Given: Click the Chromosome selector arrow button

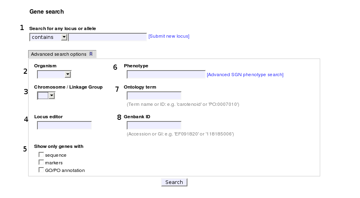Looking at the screenshot, I should [x=51, y=95].
